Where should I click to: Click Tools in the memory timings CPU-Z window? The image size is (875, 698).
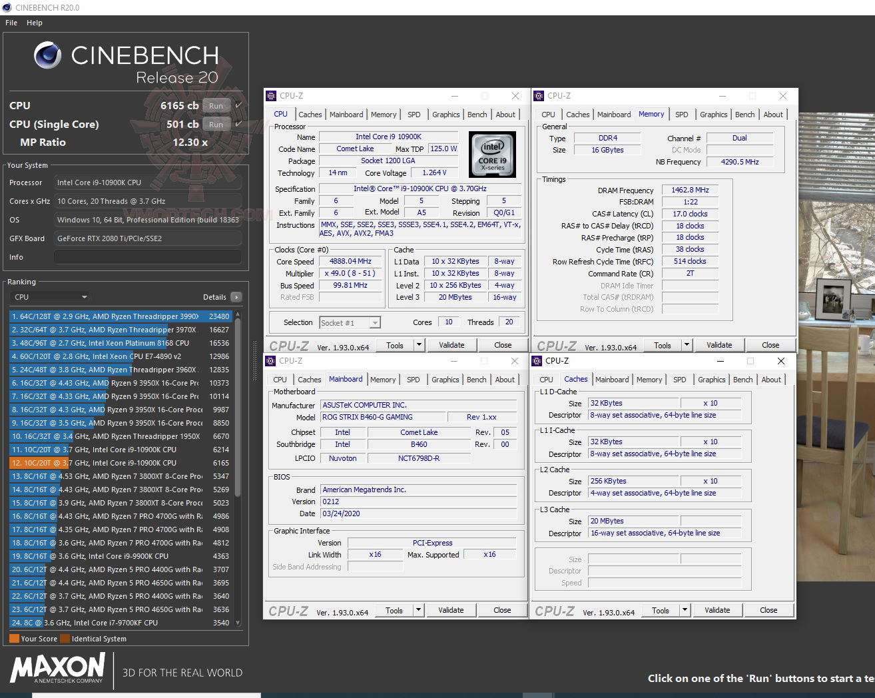pyautogui.click(x=663, y=345)
